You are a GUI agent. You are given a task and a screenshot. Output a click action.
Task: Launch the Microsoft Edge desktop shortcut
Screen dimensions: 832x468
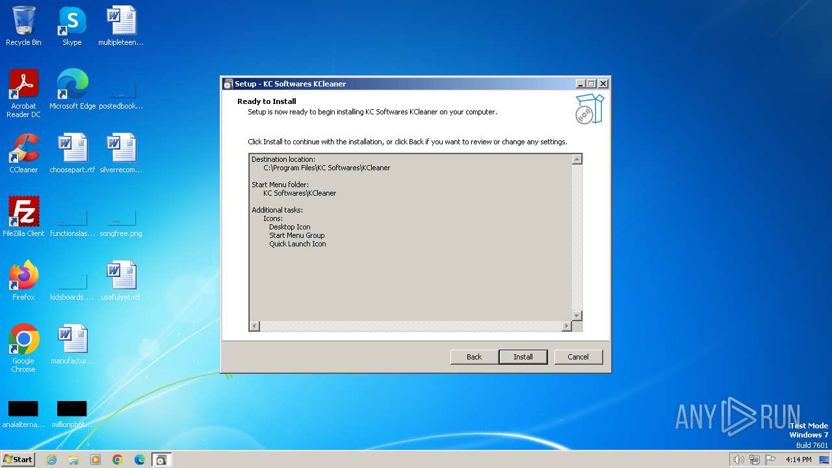[72, 90]
